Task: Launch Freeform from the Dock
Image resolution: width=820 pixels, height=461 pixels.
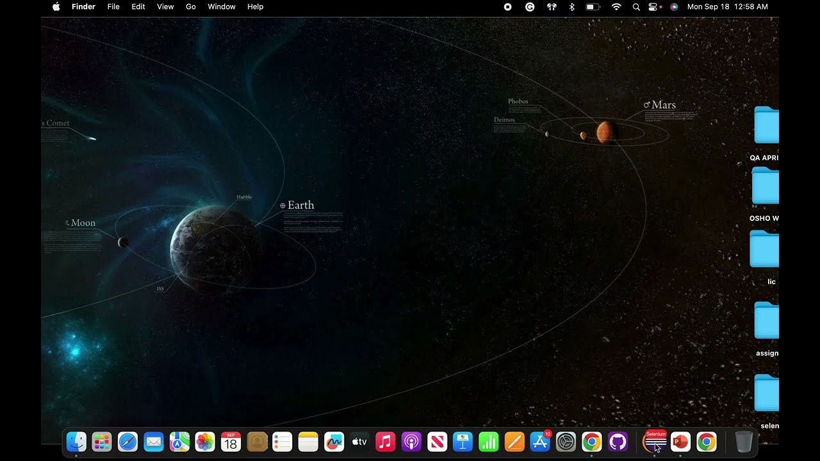Action: point(334,442)
